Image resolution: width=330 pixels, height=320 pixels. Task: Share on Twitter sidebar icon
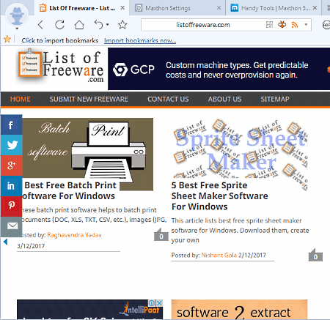(11, 145)
